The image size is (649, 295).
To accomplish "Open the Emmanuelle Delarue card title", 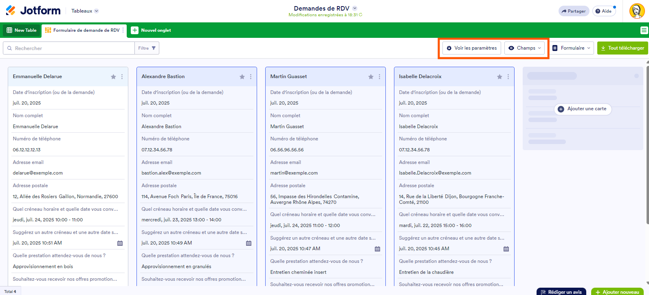I will 37,76.
